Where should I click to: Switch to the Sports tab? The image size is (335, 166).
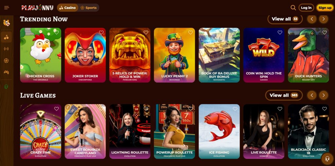(89, 8)
